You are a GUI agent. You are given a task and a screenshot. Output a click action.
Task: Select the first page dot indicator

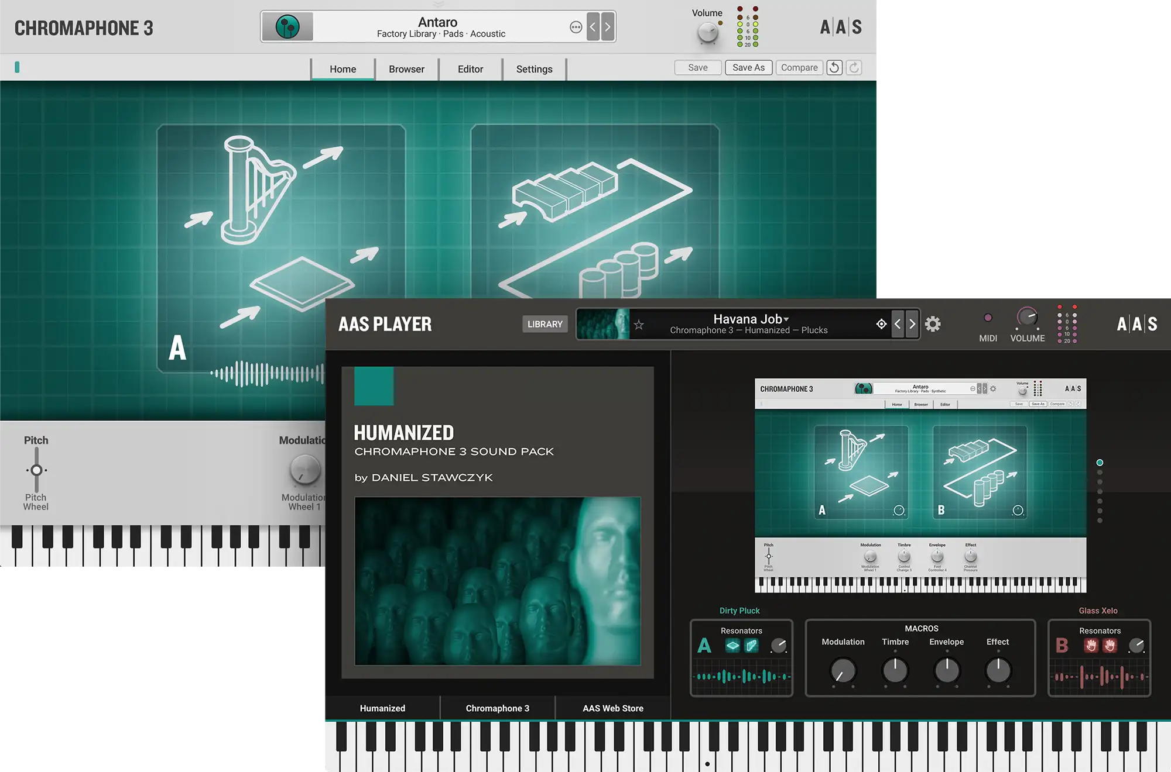(x=1100, y=463)
